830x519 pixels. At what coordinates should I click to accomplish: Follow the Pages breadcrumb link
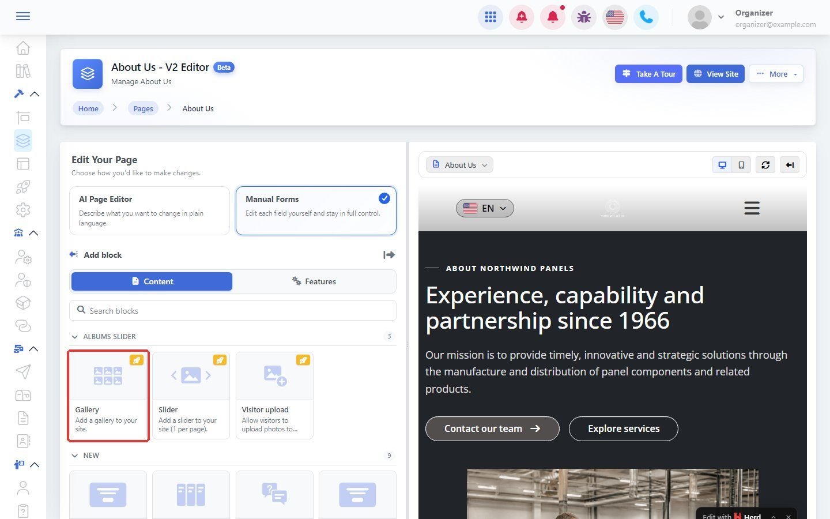tap(143, 108)
